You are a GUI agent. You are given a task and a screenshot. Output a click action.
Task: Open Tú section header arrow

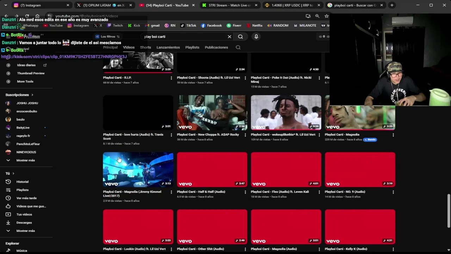13,174
